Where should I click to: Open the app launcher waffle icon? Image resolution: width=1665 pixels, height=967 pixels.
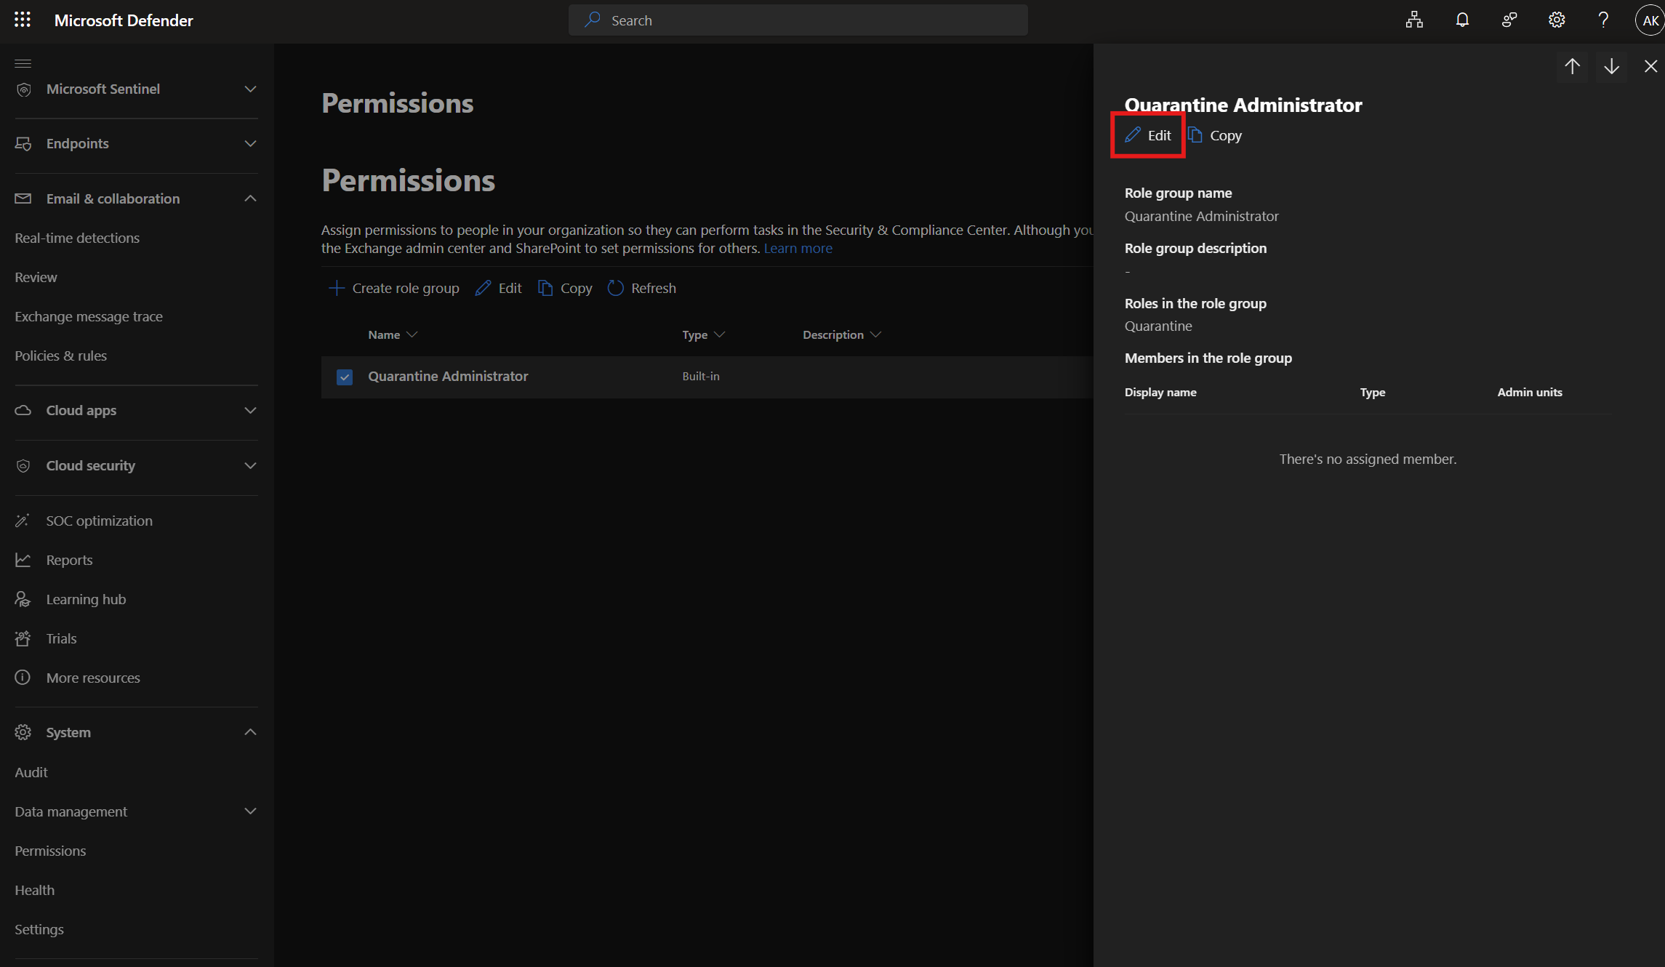click(x=23, y=20)
